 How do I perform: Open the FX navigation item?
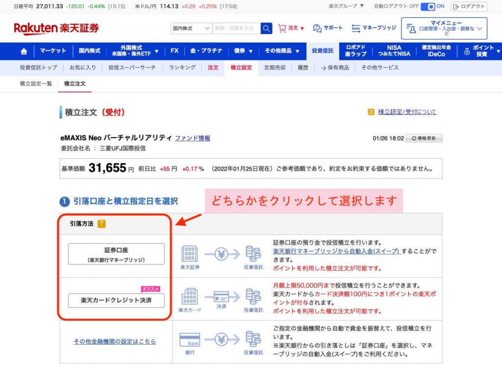[175, 51]
